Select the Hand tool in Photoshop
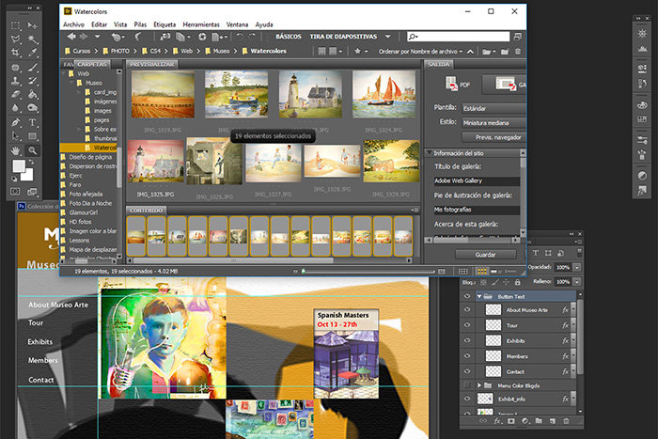The height and width of the screenshot is (439, 658). (x=16, y=150)
